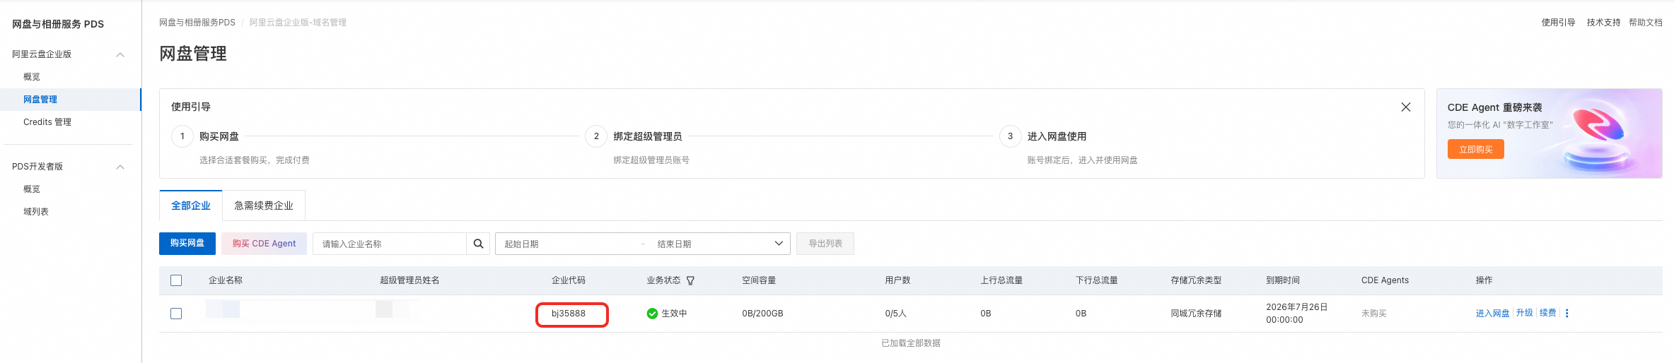Viewport: 1674px width, 363px height.
Task: Click the 请输入企业名称 search field
Action: (389, 244)
